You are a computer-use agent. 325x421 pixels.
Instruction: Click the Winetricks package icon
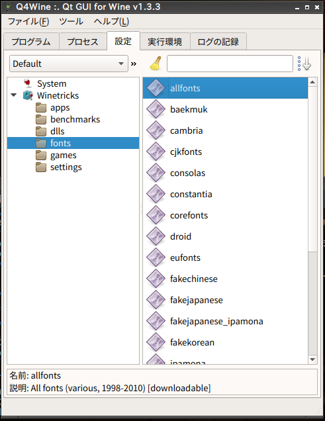(x=28, y=95)
